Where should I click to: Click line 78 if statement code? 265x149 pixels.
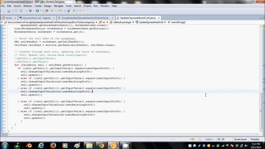pos(66,68)
